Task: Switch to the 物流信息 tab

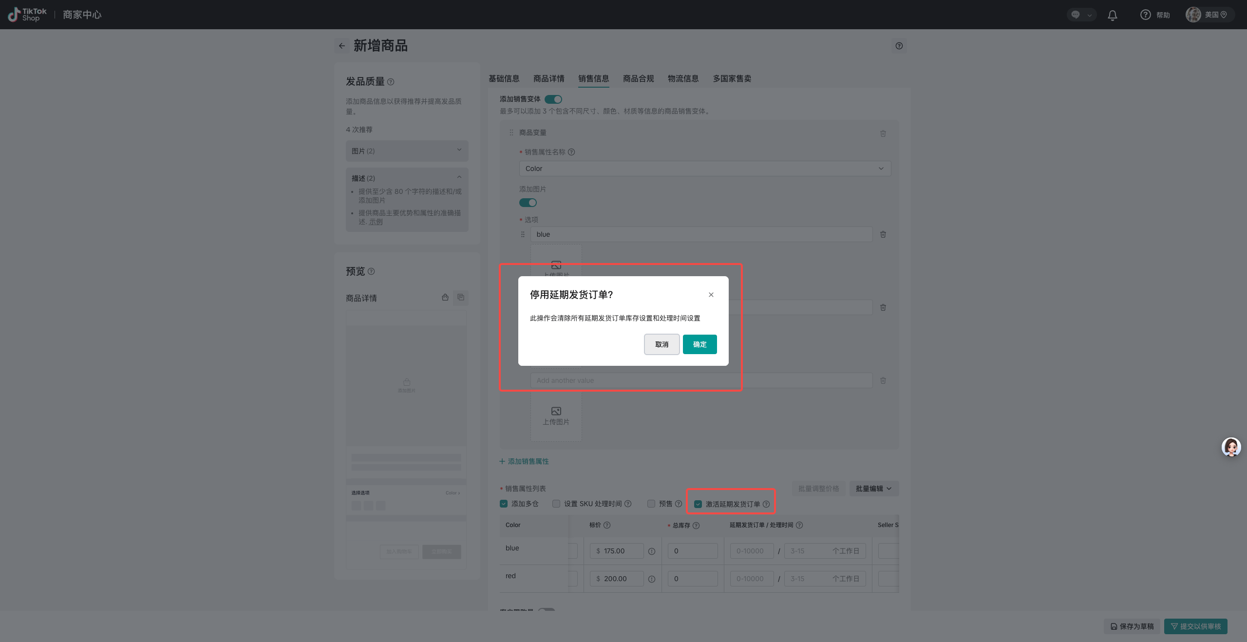Action: coord(683,78)
